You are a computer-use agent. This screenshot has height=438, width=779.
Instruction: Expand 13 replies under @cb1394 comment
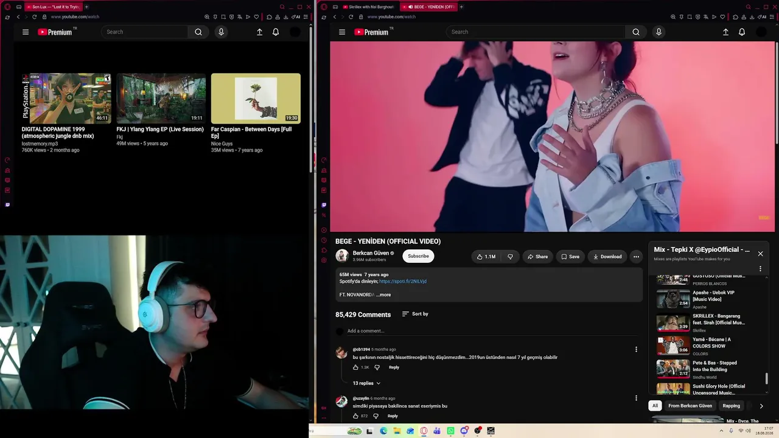367,383
